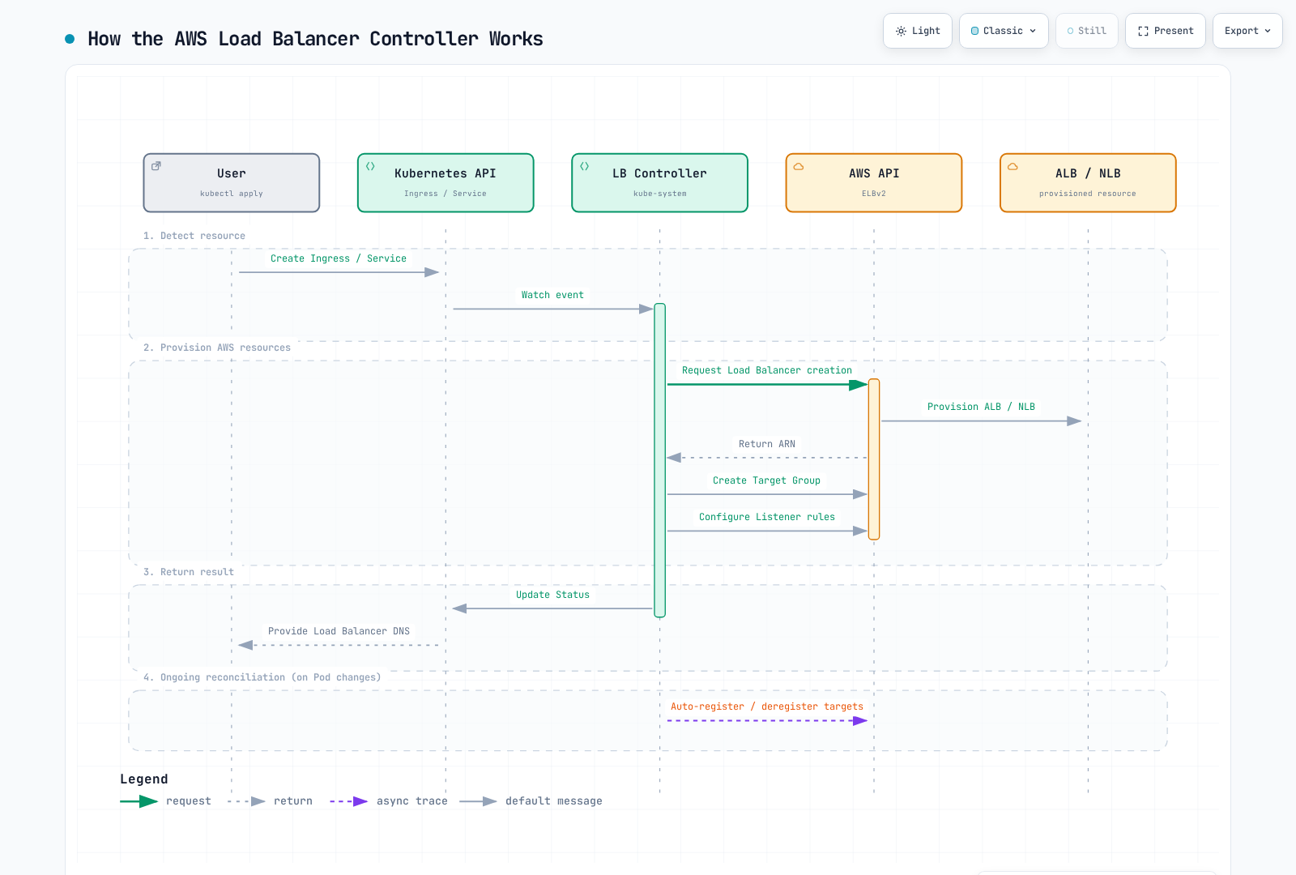Click the 'kube-system' subtitle
Viewport: 1296px width, 875px height.
pos(659,194)
